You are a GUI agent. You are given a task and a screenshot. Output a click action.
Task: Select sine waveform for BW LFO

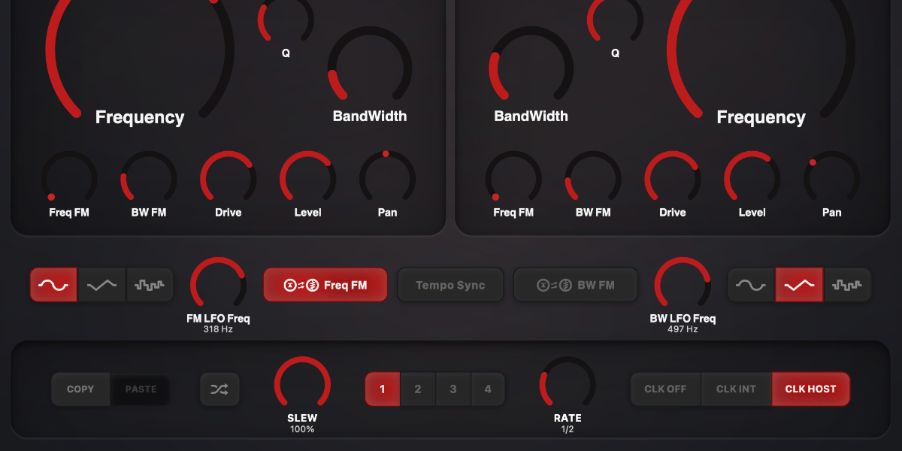pyautogui.click(x=751, y=286)
